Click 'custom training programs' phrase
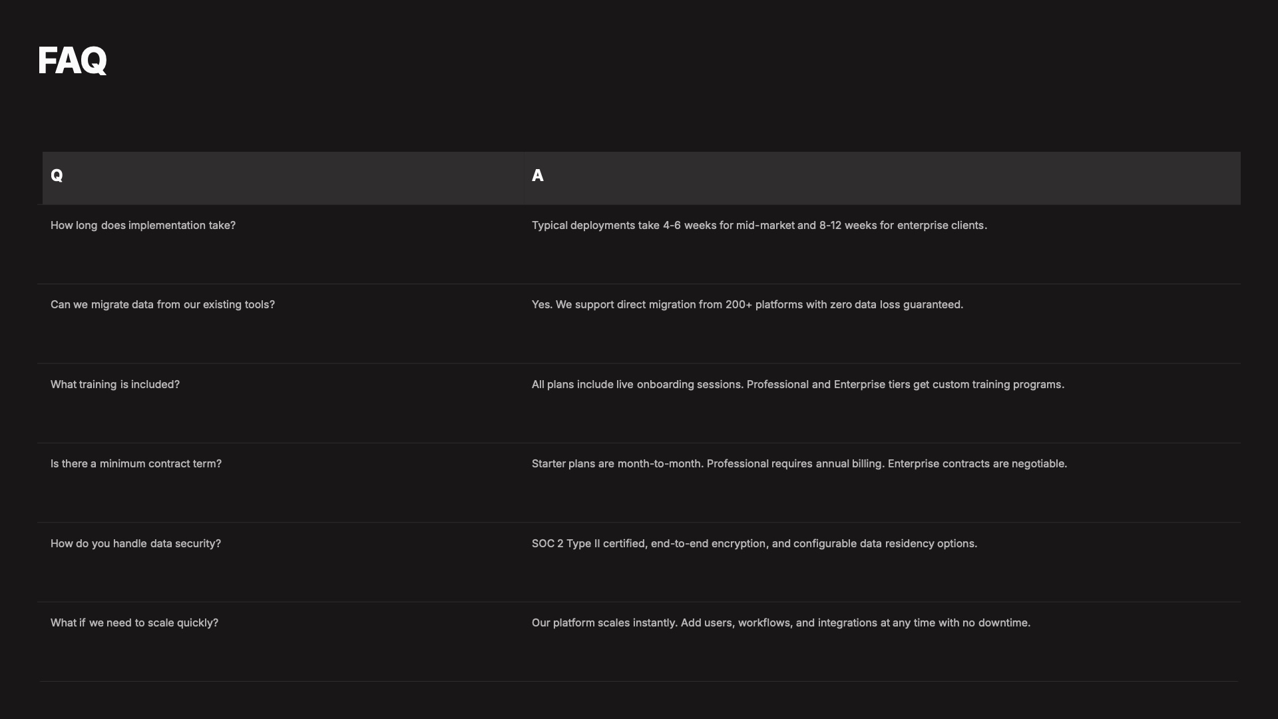 (x=997, y=385)
